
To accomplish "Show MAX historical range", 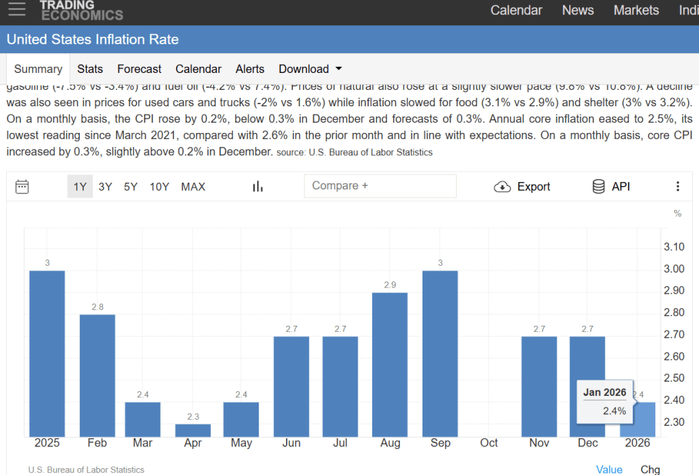I will [x=193, y=187].
